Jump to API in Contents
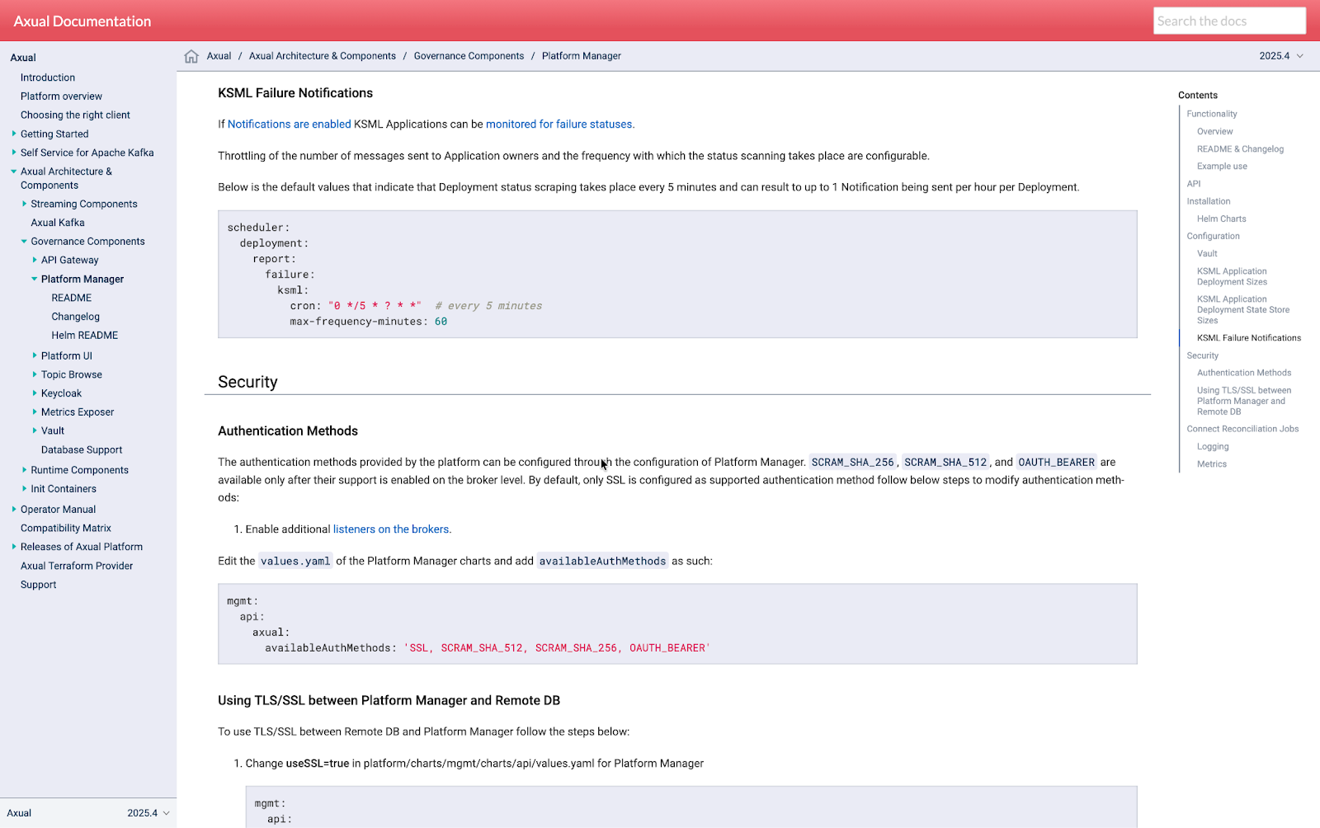 [x=1194, y=184]
